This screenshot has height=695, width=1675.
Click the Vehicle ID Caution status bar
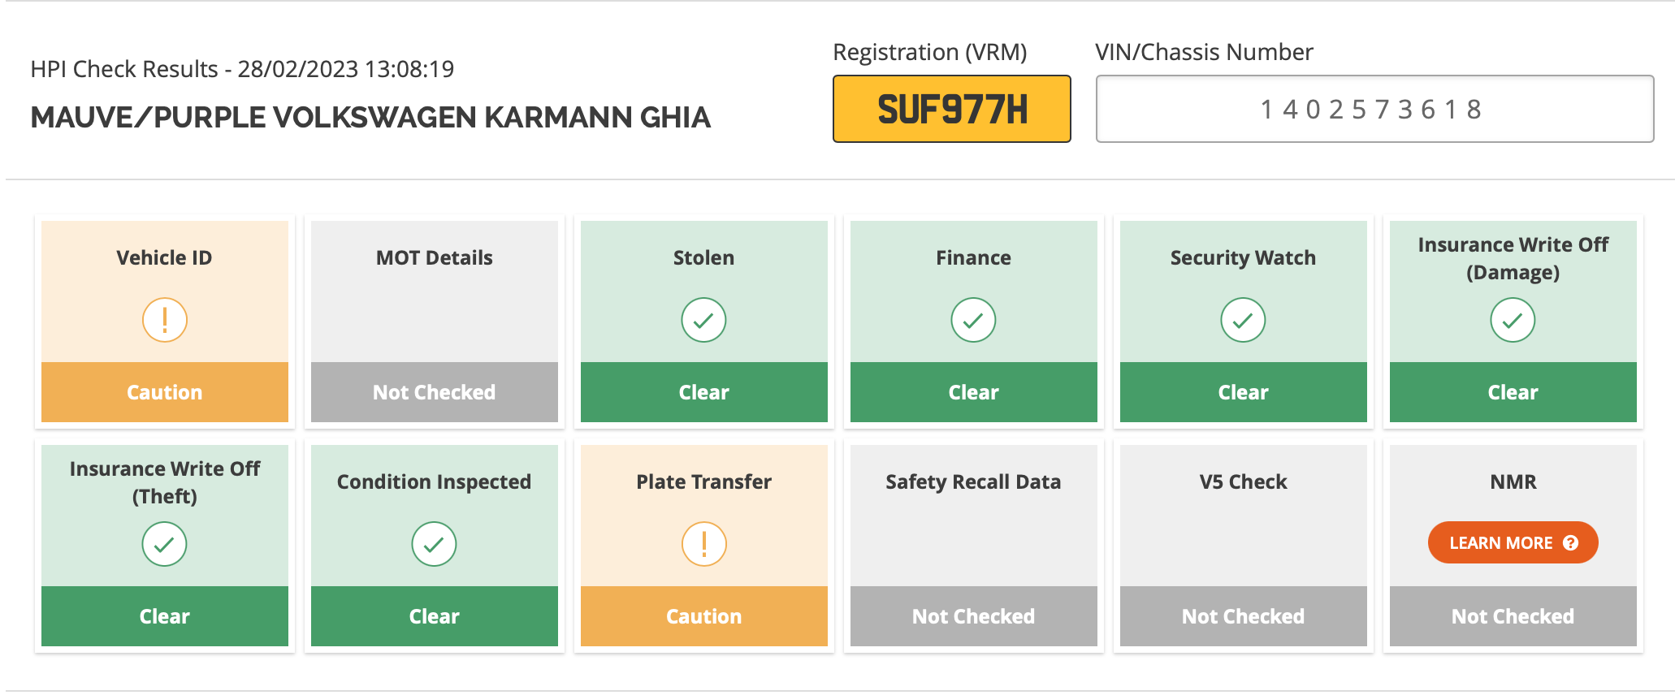(x=165, y=392)
